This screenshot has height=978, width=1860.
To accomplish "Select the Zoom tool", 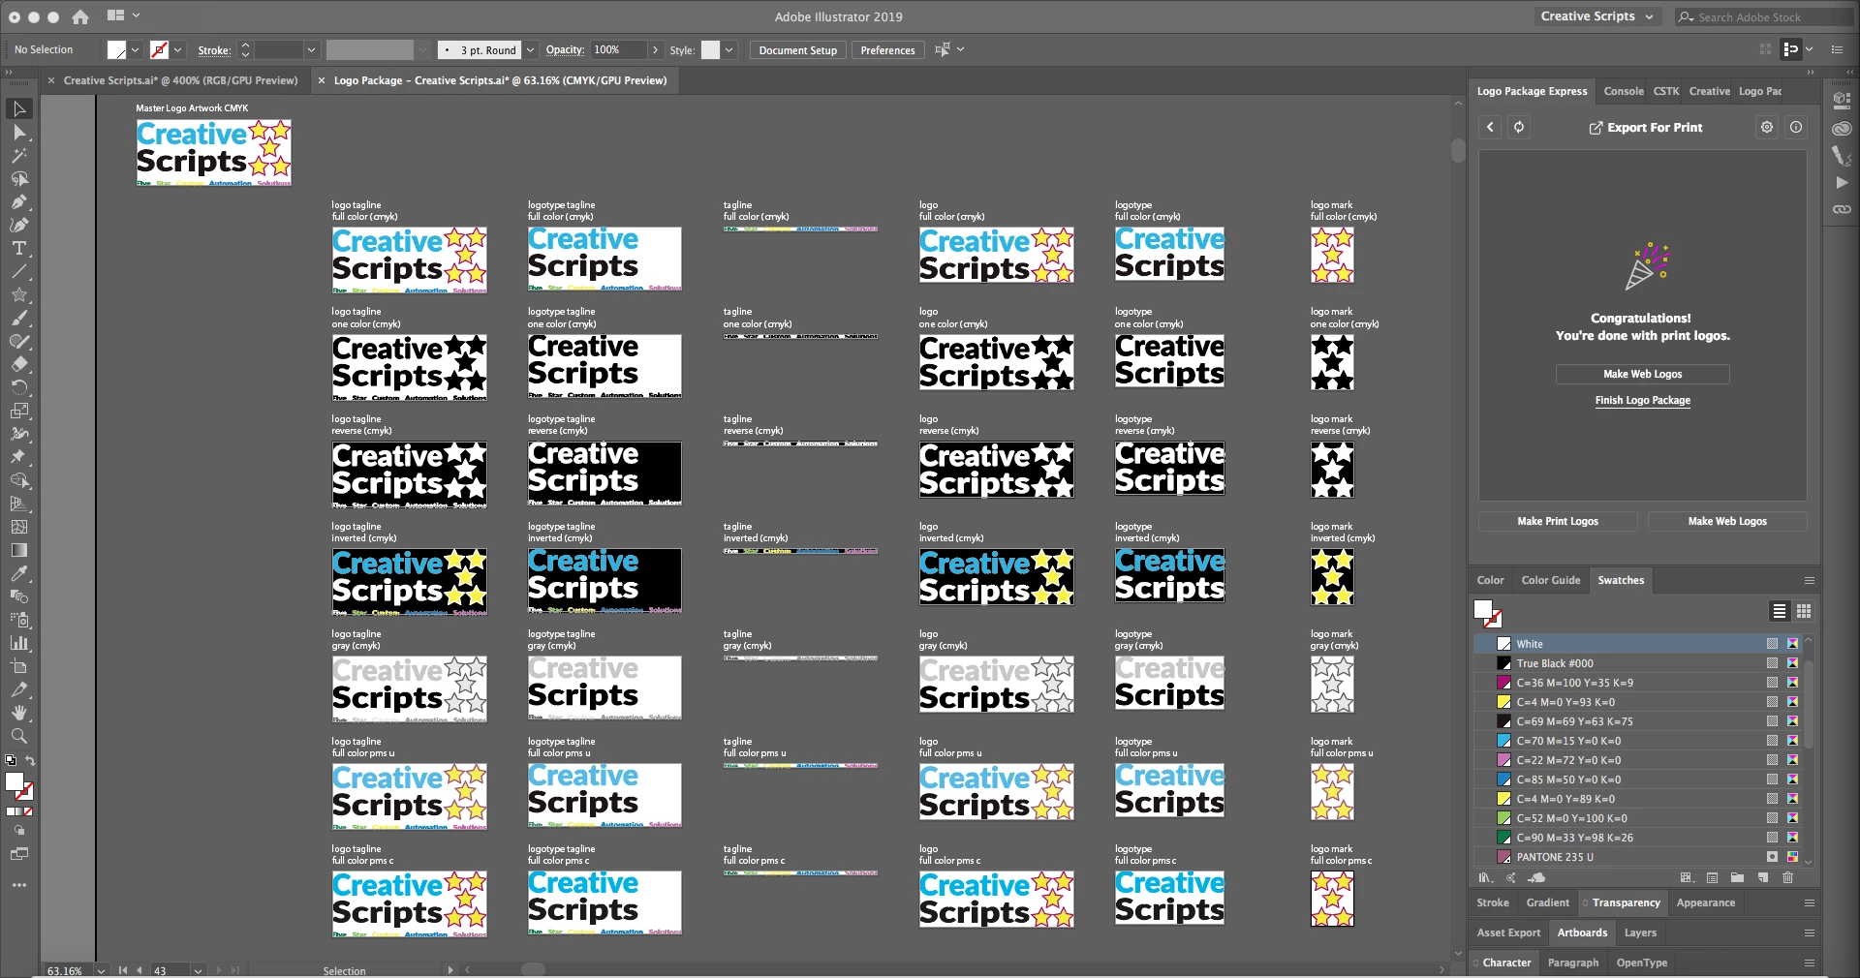I will click(x=19, y=736).
